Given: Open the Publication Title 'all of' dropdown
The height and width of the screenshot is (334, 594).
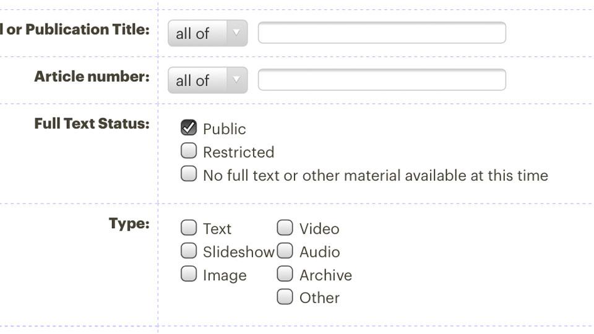Looking at the screenshot, I should 207,33.
